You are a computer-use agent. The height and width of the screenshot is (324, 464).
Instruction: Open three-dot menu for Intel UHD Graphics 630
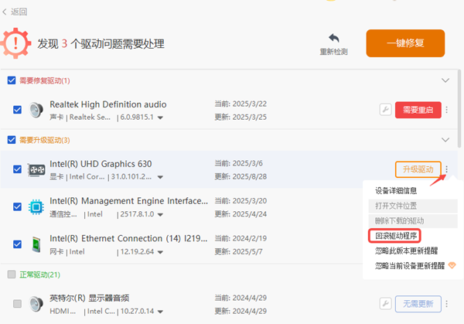point(447,169)
